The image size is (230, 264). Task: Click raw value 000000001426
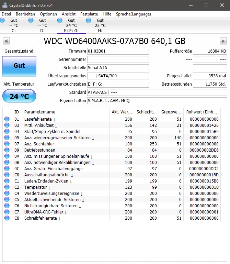[204, 125]
